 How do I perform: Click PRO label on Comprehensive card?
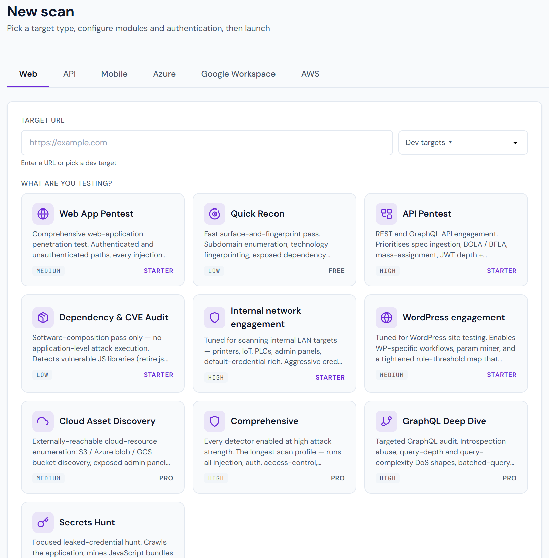[338, 478]
